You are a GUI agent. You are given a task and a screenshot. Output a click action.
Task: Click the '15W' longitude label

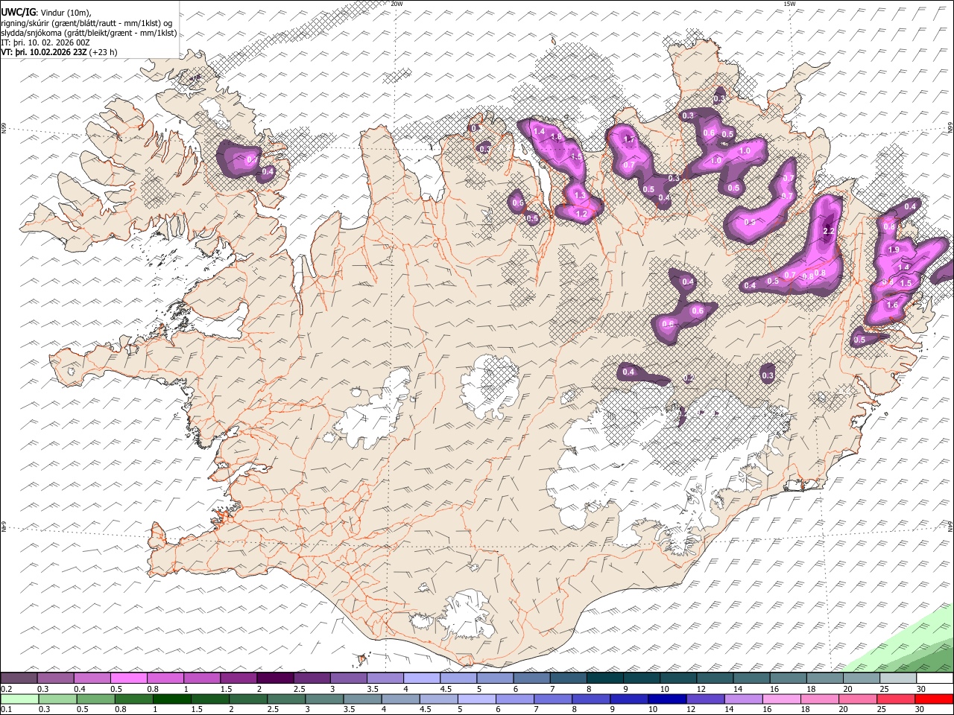point(789,4)
